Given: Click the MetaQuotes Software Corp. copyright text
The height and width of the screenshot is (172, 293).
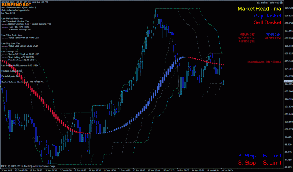Looking at the screenshot, I should coord(29,166).
